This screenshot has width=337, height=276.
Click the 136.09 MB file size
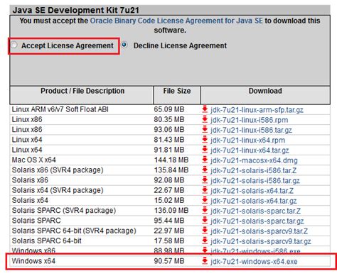point(171,211)
